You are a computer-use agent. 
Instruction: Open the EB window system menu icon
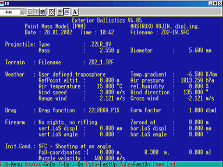[x=2, y=3]
